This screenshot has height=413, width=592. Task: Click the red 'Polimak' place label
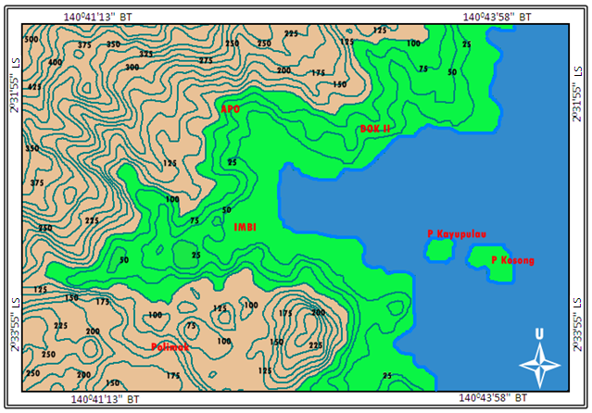[x=170, y=347]
